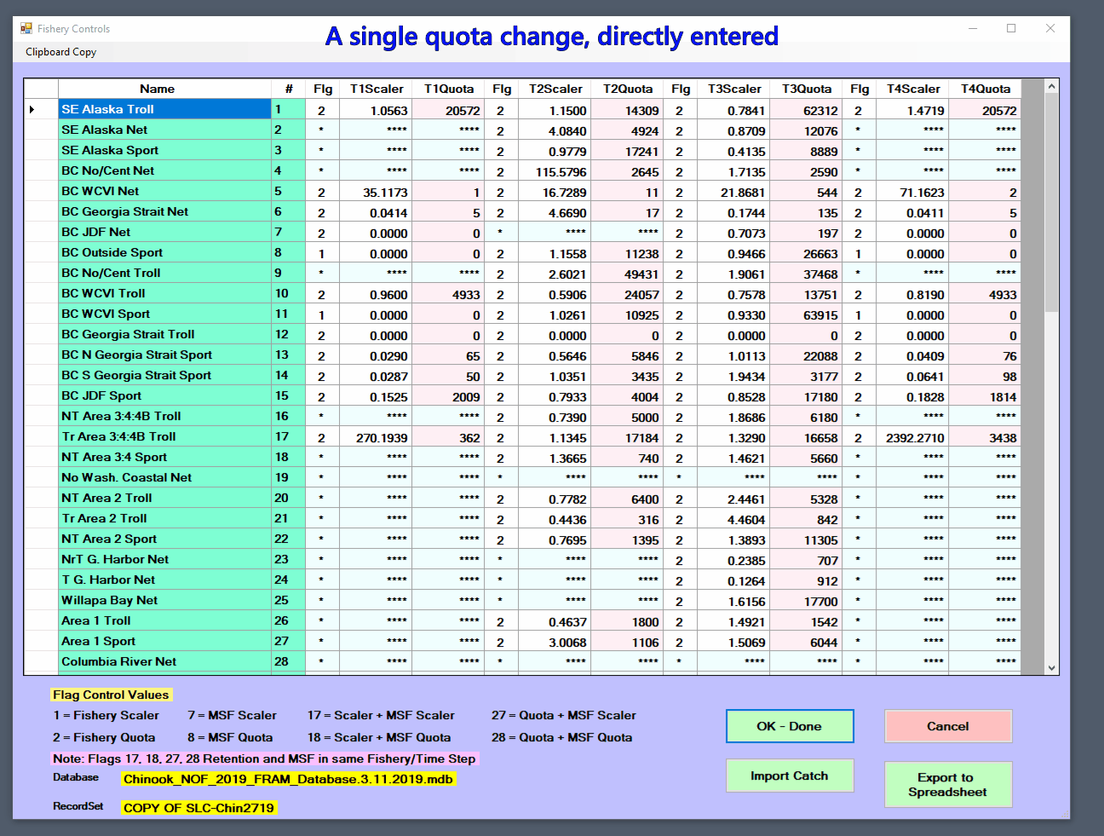Select the T G. Harbor Net row name
Screen dimensions: 1104x836
click(x=164, y=579)
